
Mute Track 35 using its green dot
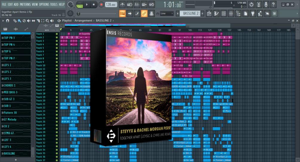click(57, 153)
